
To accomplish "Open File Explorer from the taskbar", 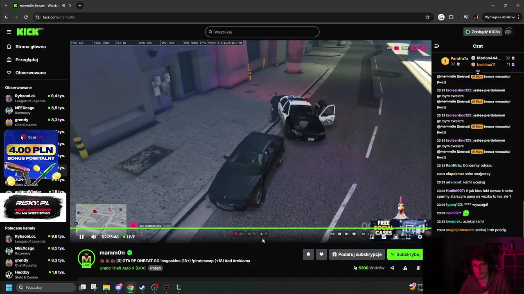I will pyautogui.click(x=106, y=287).
